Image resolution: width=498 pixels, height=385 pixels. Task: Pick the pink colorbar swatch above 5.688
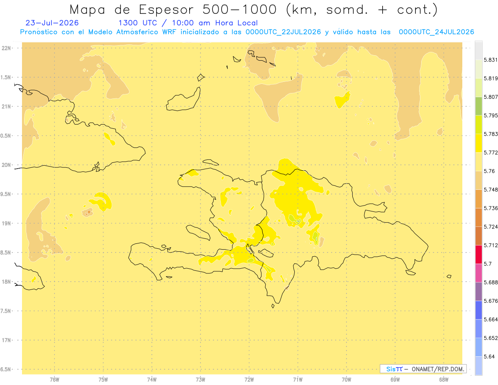tap(478, 273)
